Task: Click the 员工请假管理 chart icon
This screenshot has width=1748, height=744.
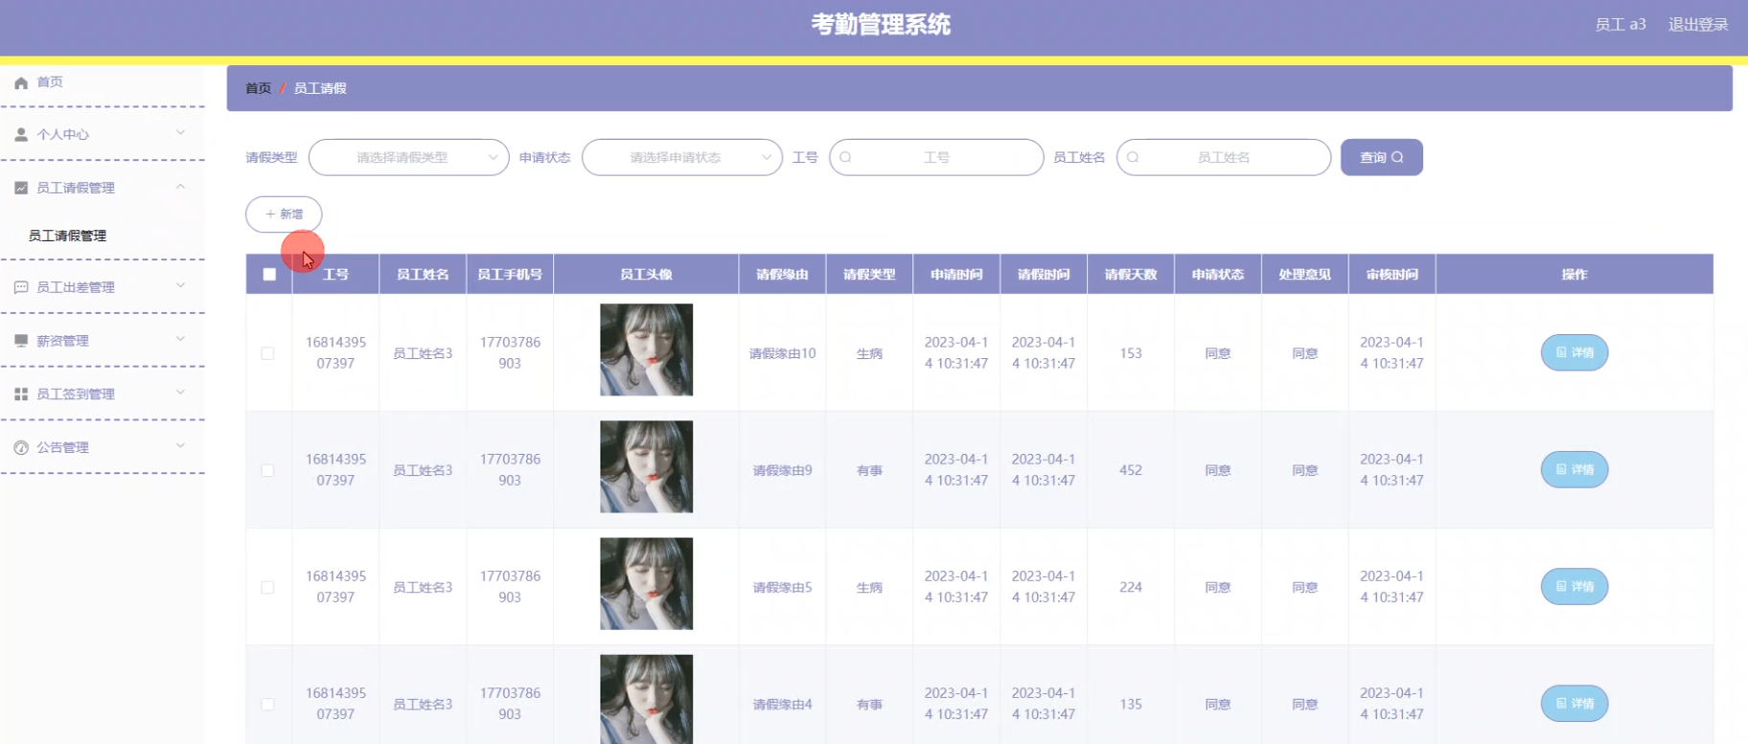Action: click(21, 189)
